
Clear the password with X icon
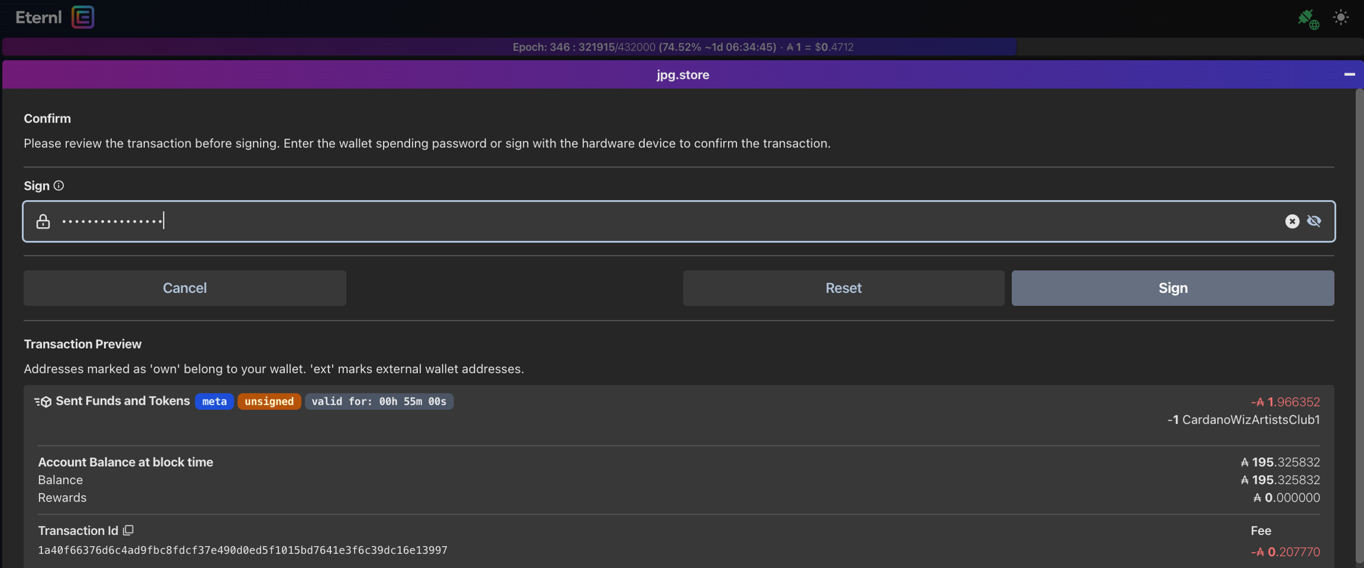click(1292, 221)
